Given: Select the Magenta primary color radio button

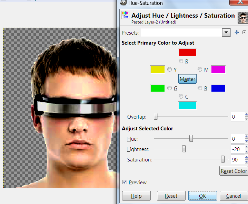Looking at the screenshot, I should coord(200,69).
